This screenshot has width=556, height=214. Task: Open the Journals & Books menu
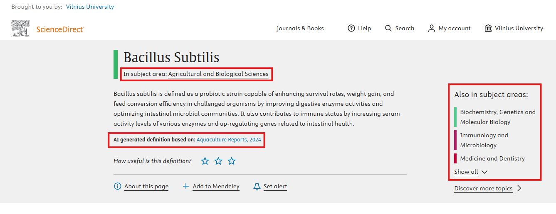(300, 28)
